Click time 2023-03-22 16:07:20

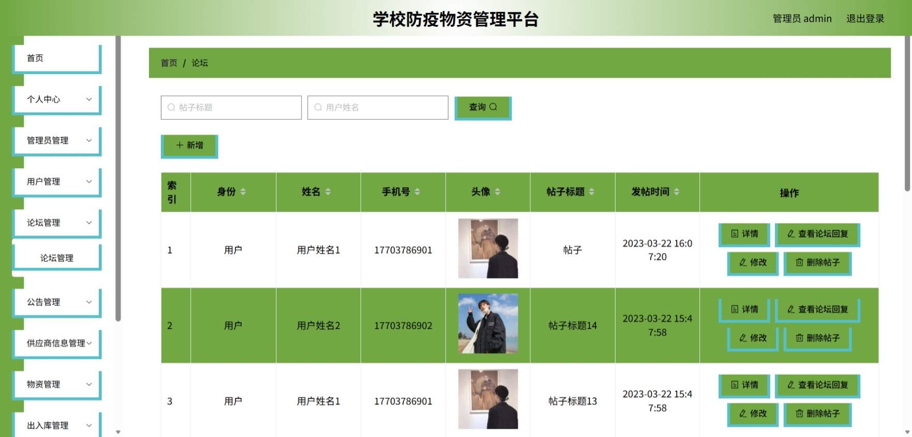point(657,250)
